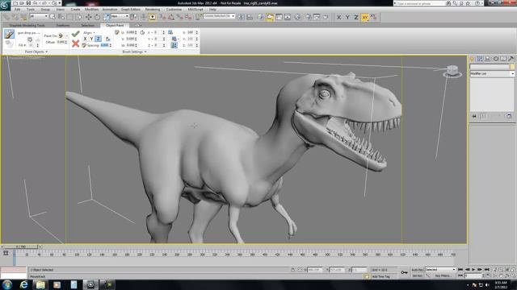
Task: Click the time slider handle
Action: tap(21, 246)
